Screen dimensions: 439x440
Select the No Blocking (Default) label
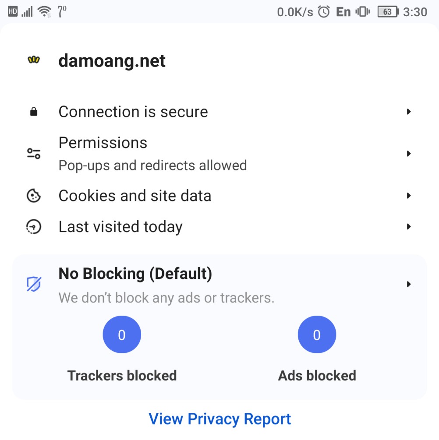135,274
